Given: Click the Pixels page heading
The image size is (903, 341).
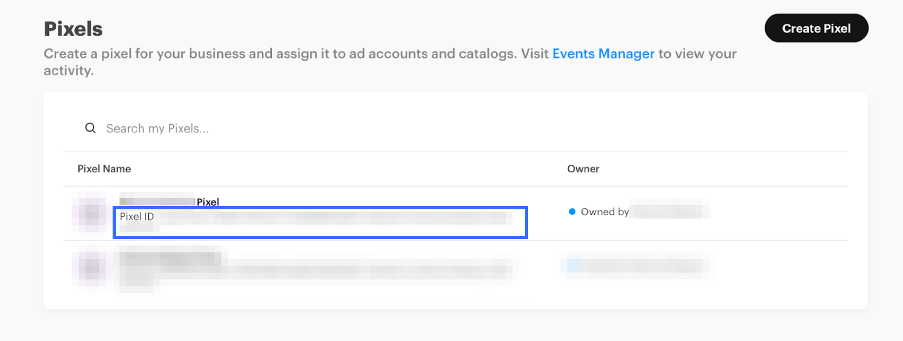Looking at the screenshot, I should coord(73,29).
